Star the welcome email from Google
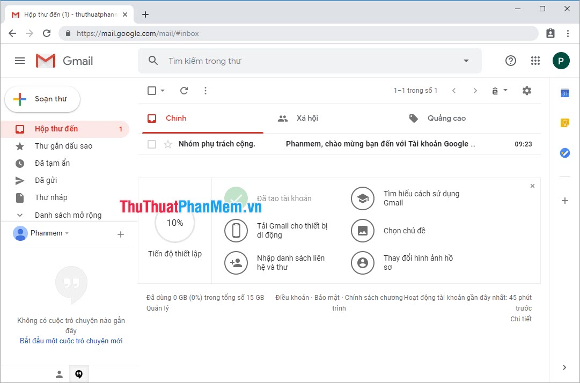 tap(168, 144)
